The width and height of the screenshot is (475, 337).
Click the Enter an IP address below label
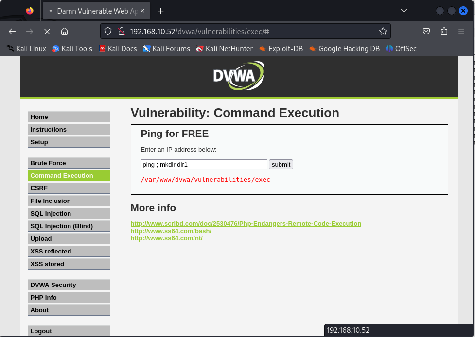click(x=178, y=150)
